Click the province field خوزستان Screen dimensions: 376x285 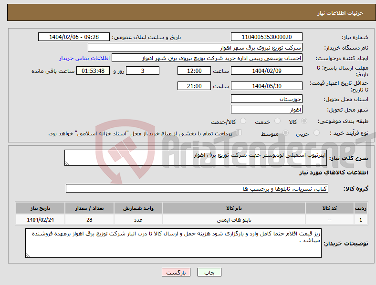point(266,99)
